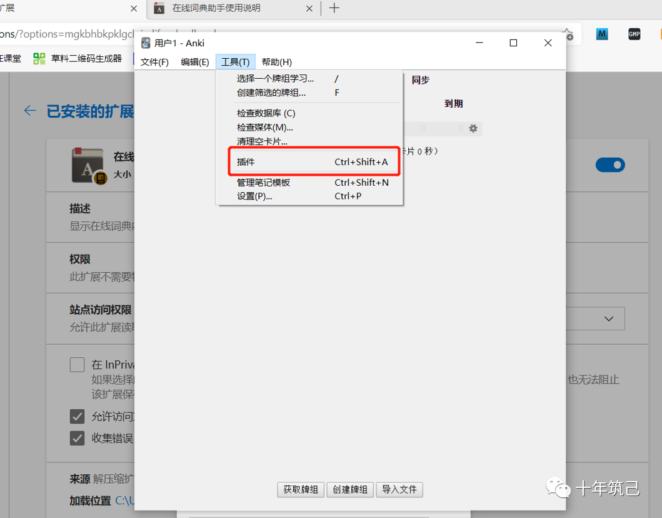Uncheck the 允许访问 checkbox
This screenshot has width=662, height=518.
[x=78, y=417]
